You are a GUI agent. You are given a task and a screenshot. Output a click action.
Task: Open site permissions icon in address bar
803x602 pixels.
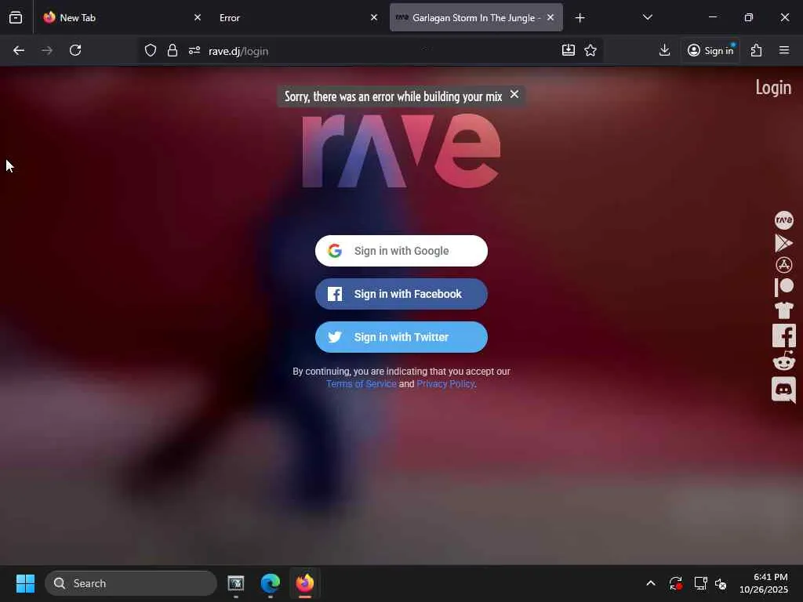(194, 50)
